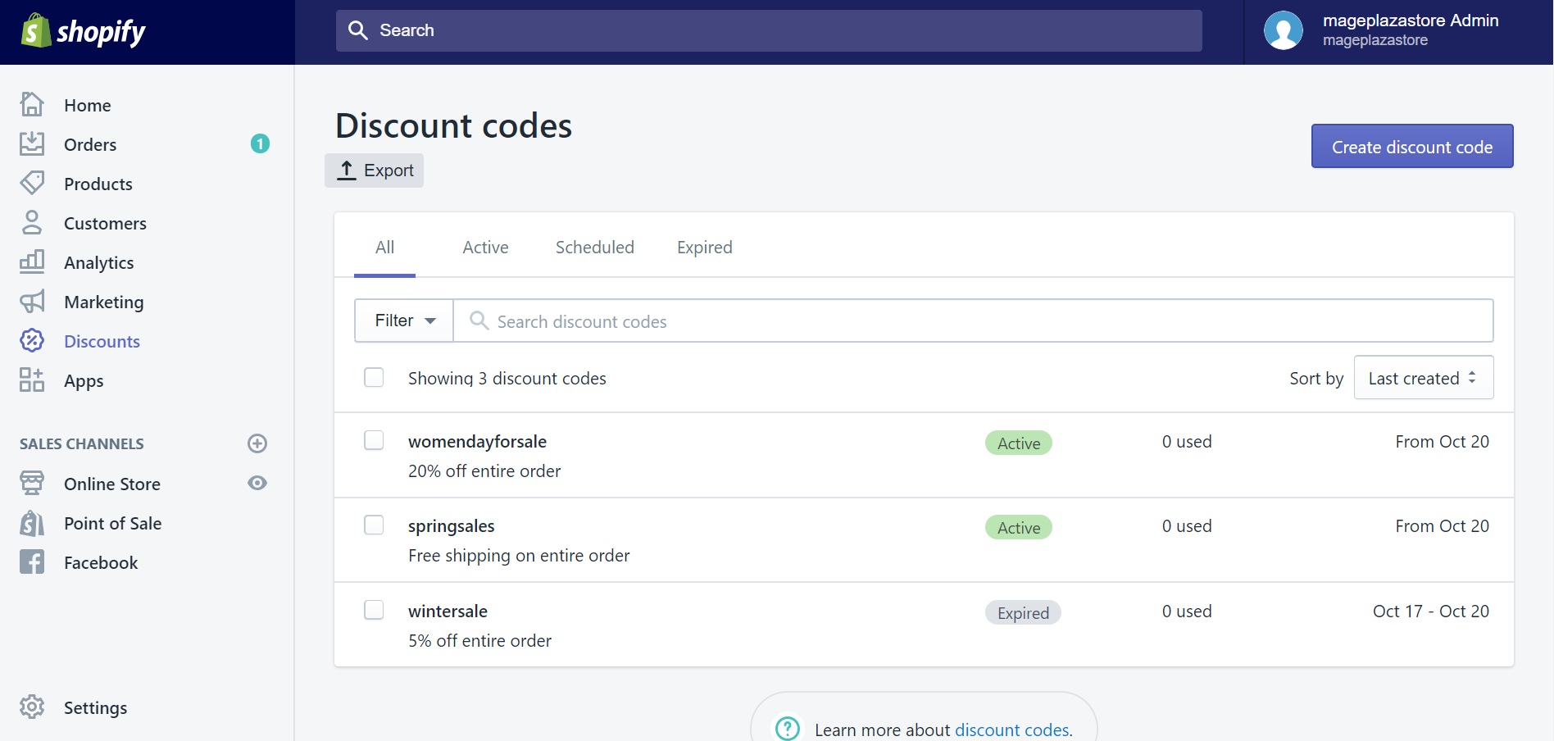Open Marketing in the sidebar

(104, 302)
